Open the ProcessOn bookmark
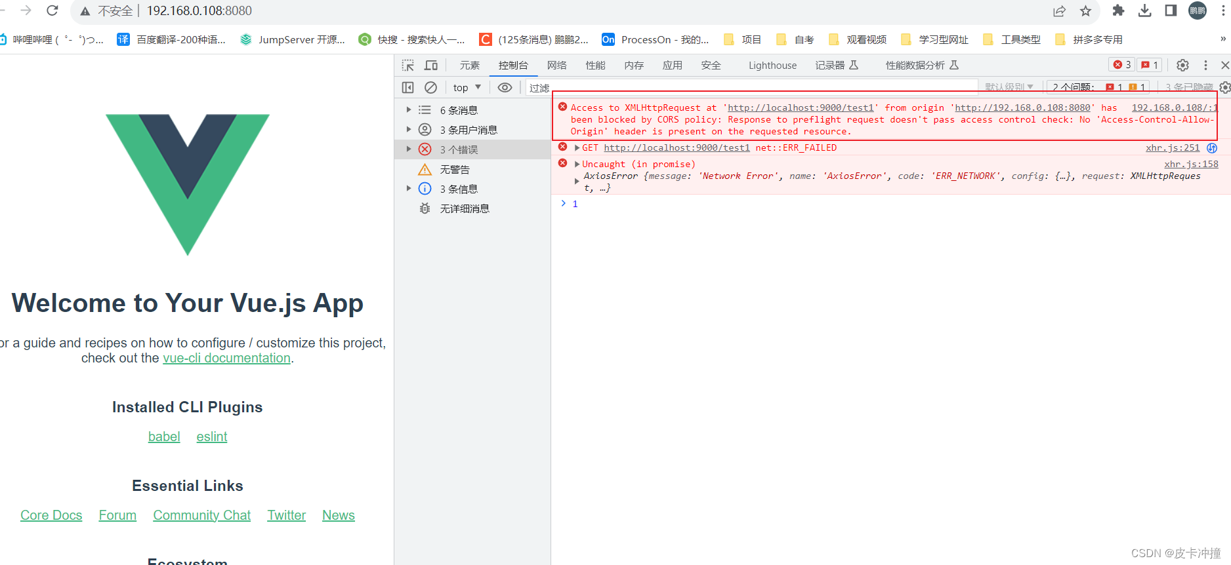 coord(656,39)
